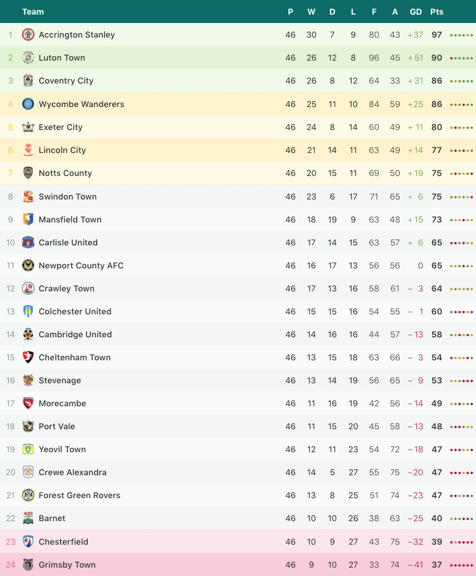Sort standings by GD column header

[x=416, y=12]
